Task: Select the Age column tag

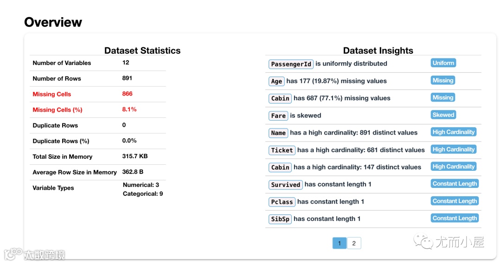Action: pyautogui.click(x=276, y=81)
